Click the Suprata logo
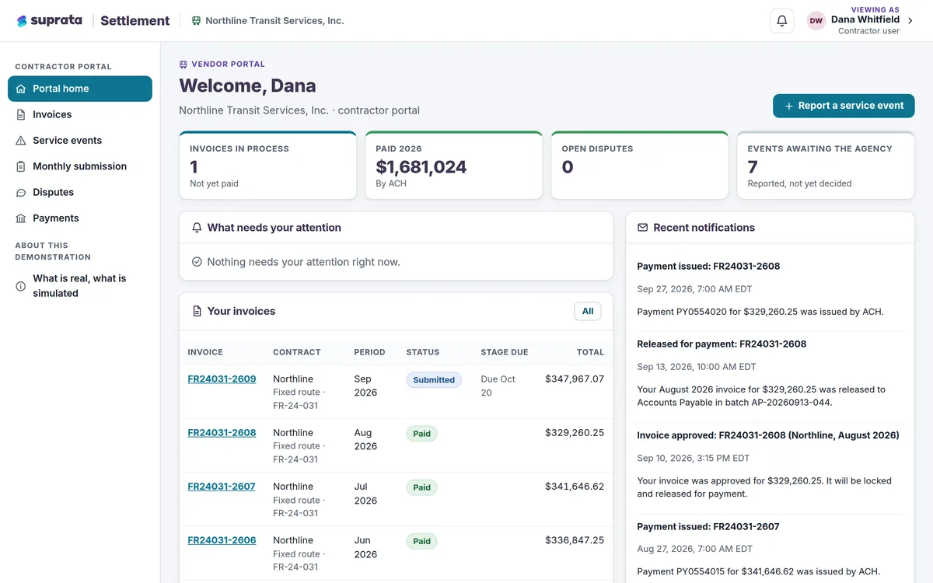The width and height of the screenshot is (933, 583). (x=49, y=21)
